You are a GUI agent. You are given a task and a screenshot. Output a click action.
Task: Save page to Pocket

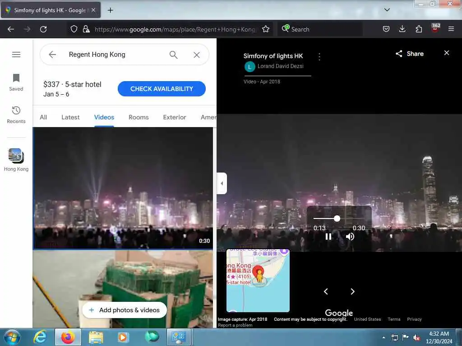point(386,29)
